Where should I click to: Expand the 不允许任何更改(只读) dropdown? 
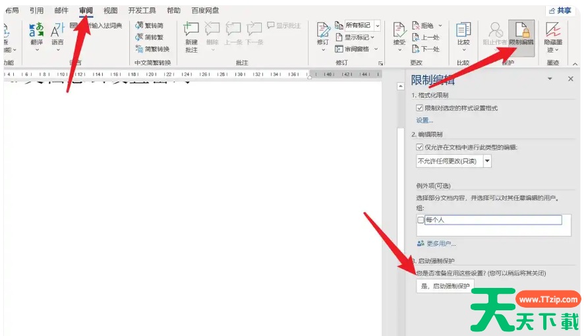pos(487,161)
